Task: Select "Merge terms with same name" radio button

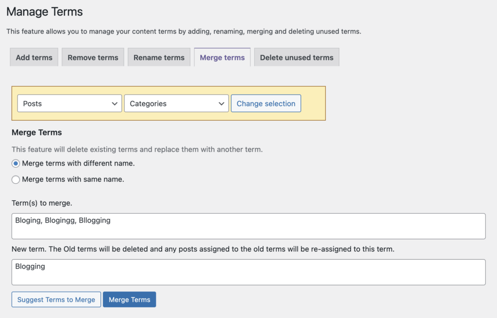Action: [15, 179]
